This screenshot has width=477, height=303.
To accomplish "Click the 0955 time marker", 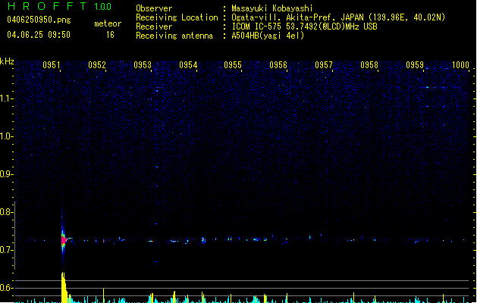I will 233,65.
